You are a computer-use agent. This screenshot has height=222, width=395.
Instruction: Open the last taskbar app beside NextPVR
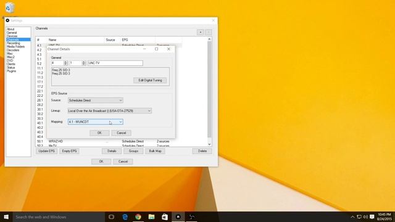(x=192, y=216)
